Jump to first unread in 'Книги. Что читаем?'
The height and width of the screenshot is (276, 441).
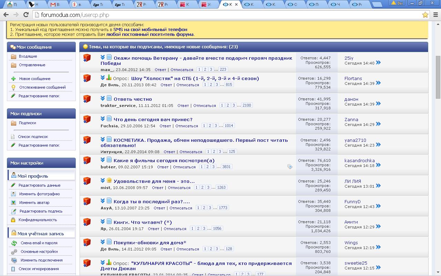pos(103,221)
